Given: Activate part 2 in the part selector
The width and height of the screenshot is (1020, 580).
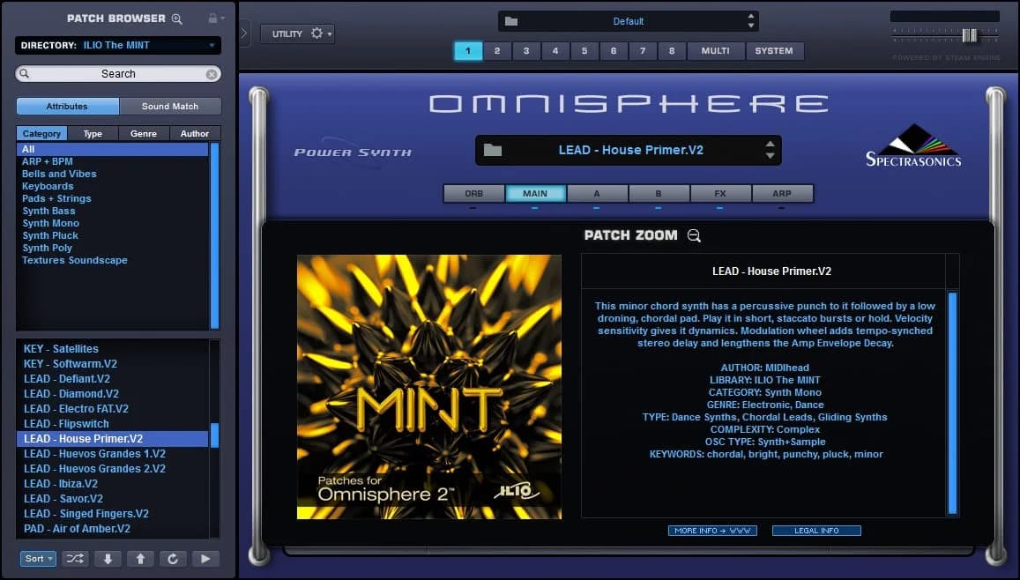Looking at the screenshot, I should pyautogui.click(x=497, y=51).
